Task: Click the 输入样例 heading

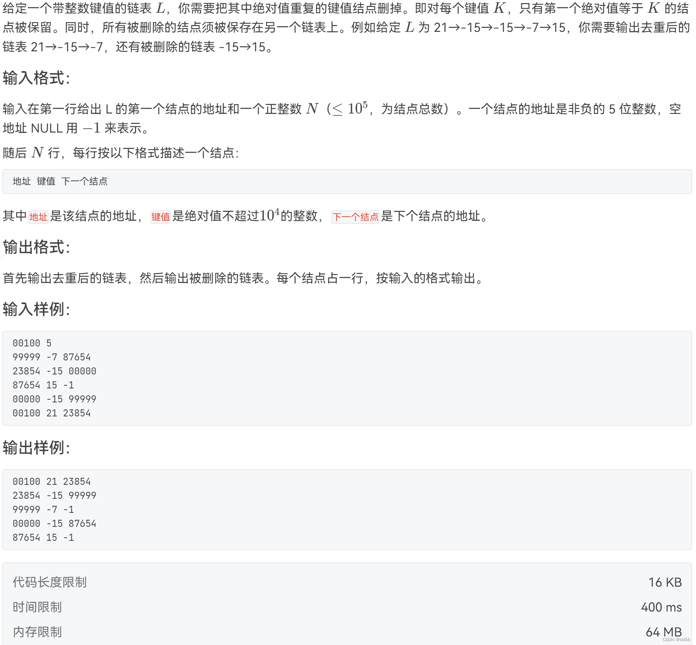Action: [x=36, y=309]
